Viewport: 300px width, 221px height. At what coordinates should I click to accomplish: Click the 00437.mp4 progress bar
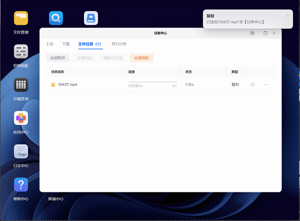(152, 82)
